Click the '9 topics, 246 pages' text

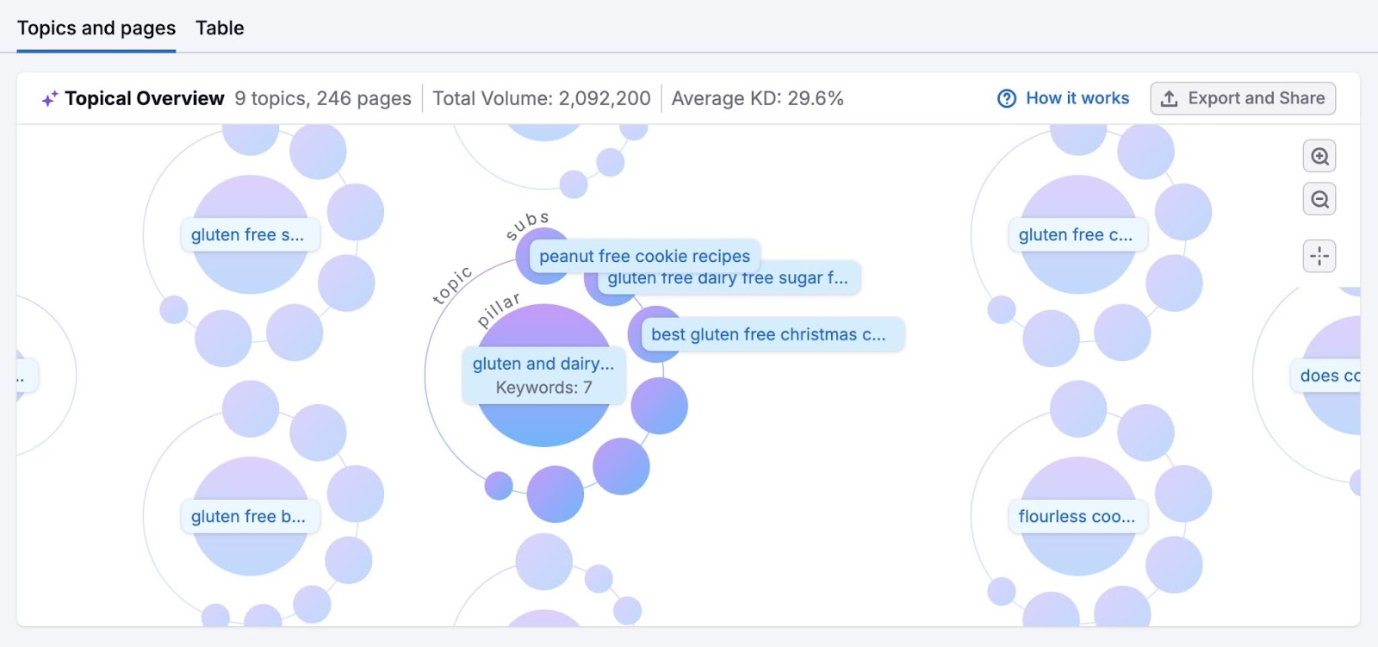click(x=323, y=98)
